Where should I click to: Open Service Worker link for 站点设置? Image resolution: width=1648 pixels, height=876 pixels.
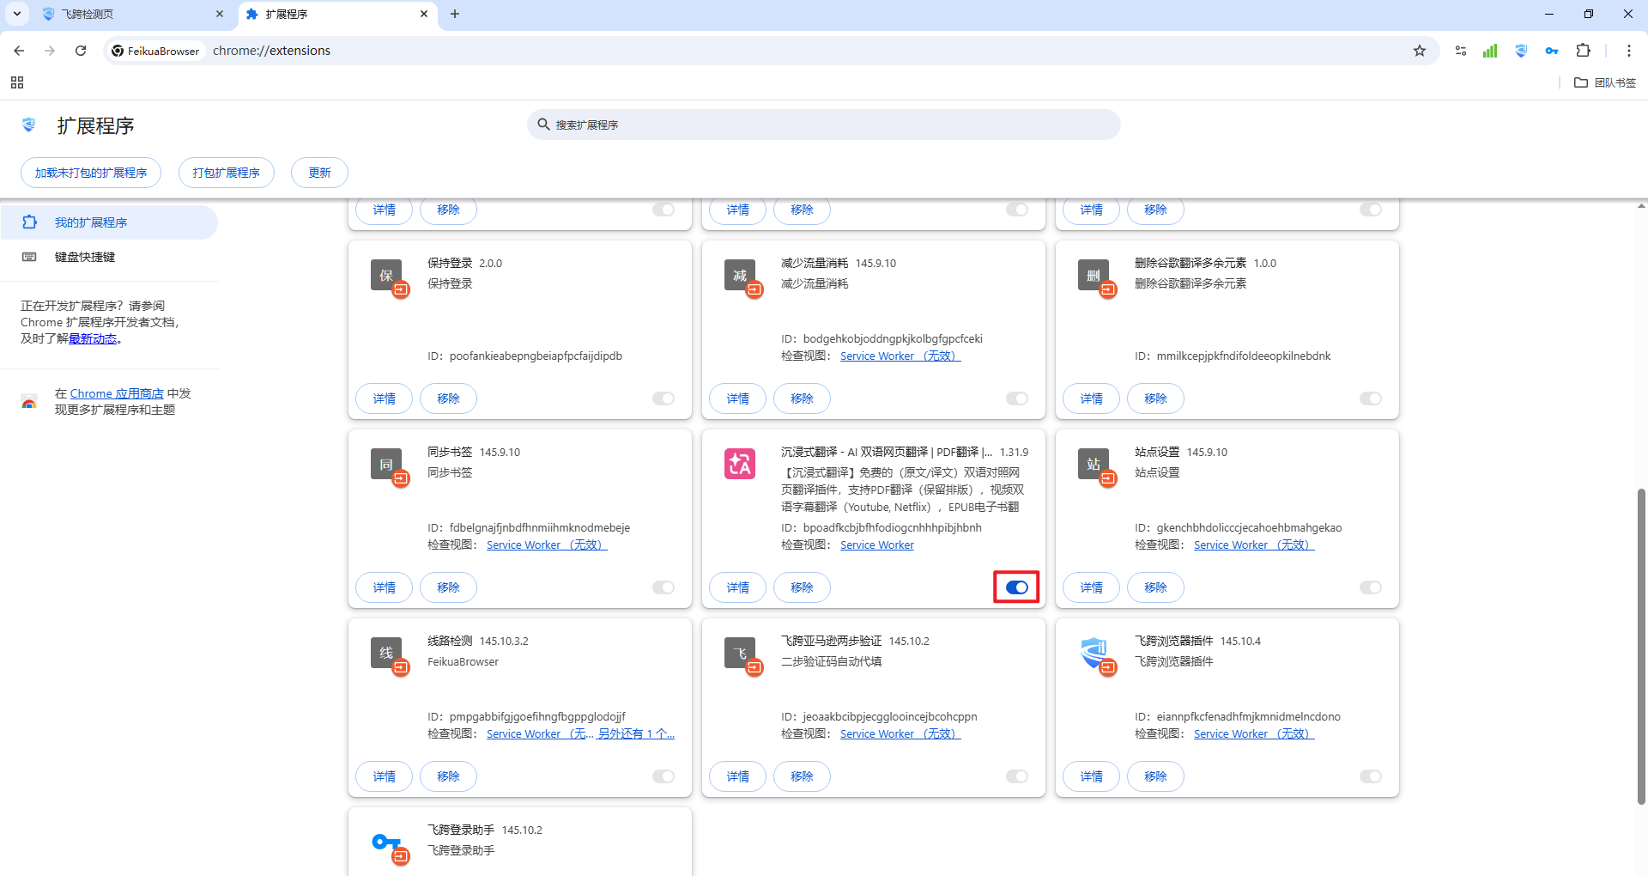[1254, 545]
